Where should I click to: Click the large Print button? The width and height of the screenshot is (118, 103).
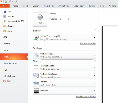click(x=40, y=19)
